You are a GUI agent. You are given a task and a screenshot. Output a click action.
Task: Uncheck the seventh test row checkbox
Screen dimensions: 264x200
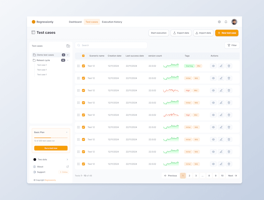[83, 140]
